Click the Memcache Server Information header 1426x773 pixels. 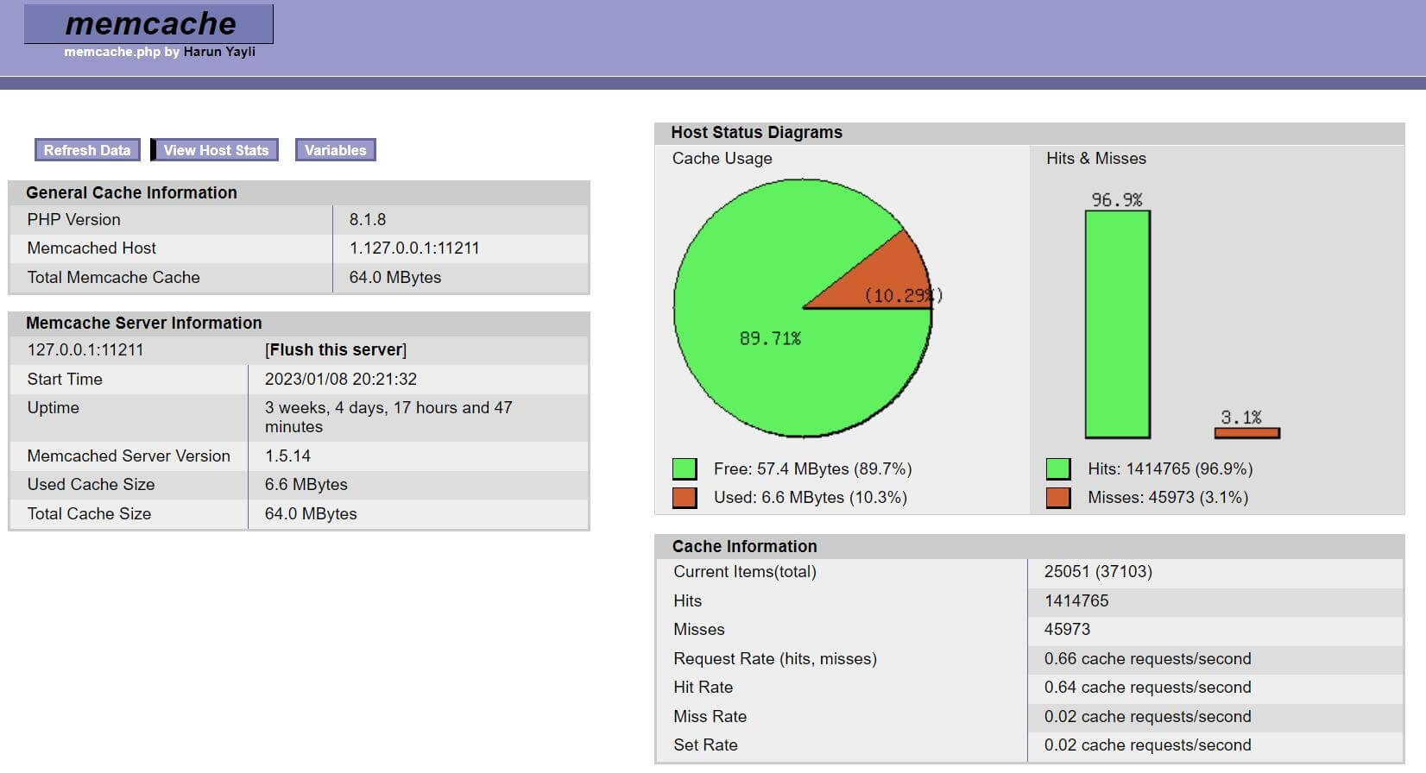point(143,323)
